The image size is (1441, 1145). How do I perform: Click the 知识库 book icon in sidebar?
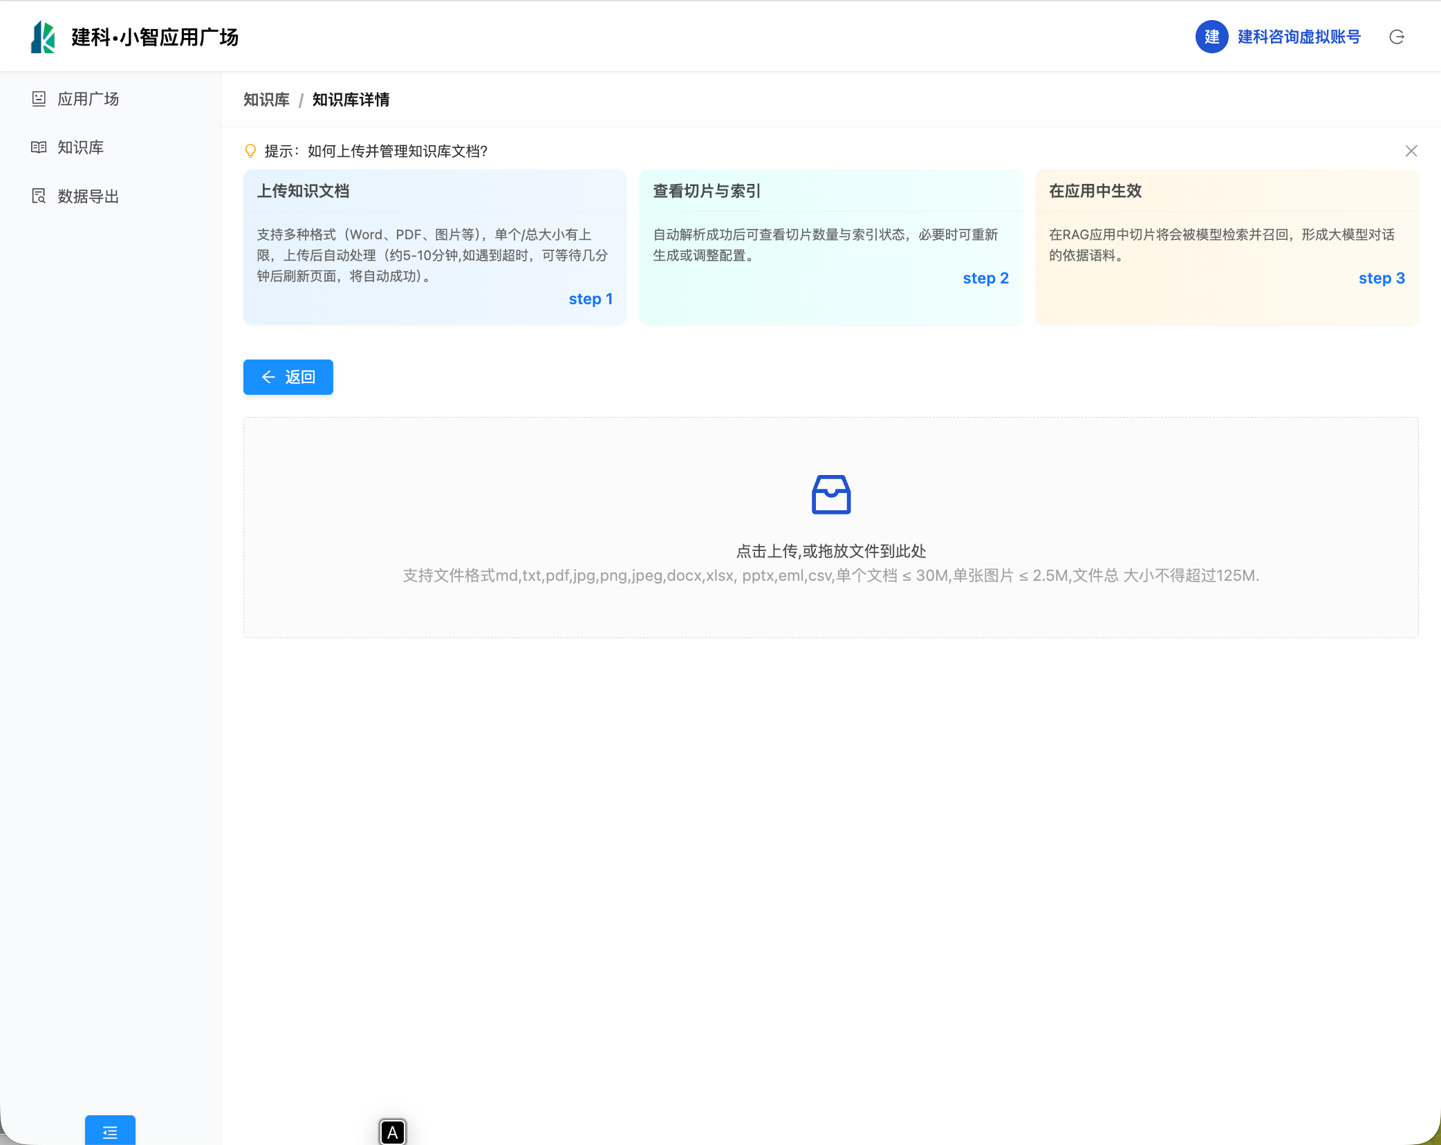tap(39, 147)
